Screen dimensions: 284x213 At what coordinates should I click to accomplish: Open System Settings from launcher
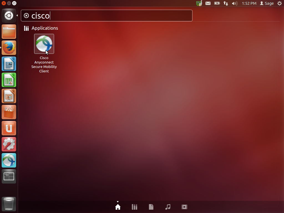coord(9,144)
